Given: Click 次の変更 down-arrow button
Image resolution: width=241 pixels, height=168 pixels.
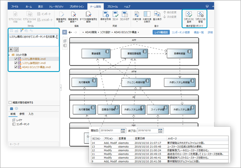Looking at the screenshot, I should pos(170,17).
